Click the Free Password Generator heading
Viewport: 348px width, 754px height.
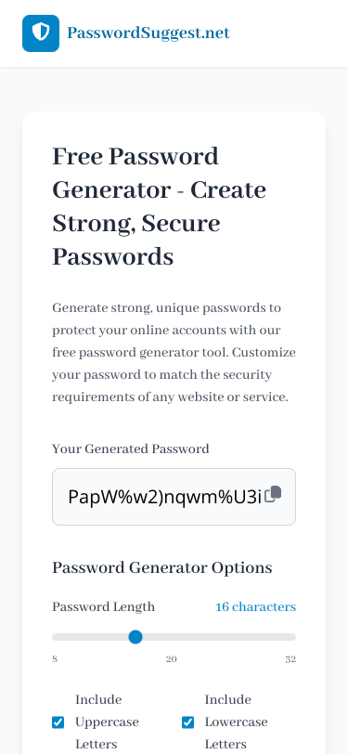click(159, 206)
